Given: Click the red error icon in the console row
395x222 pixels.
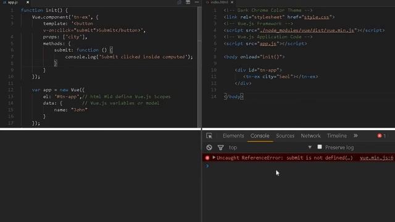Looking at the screenshot, I should point(207,158).
